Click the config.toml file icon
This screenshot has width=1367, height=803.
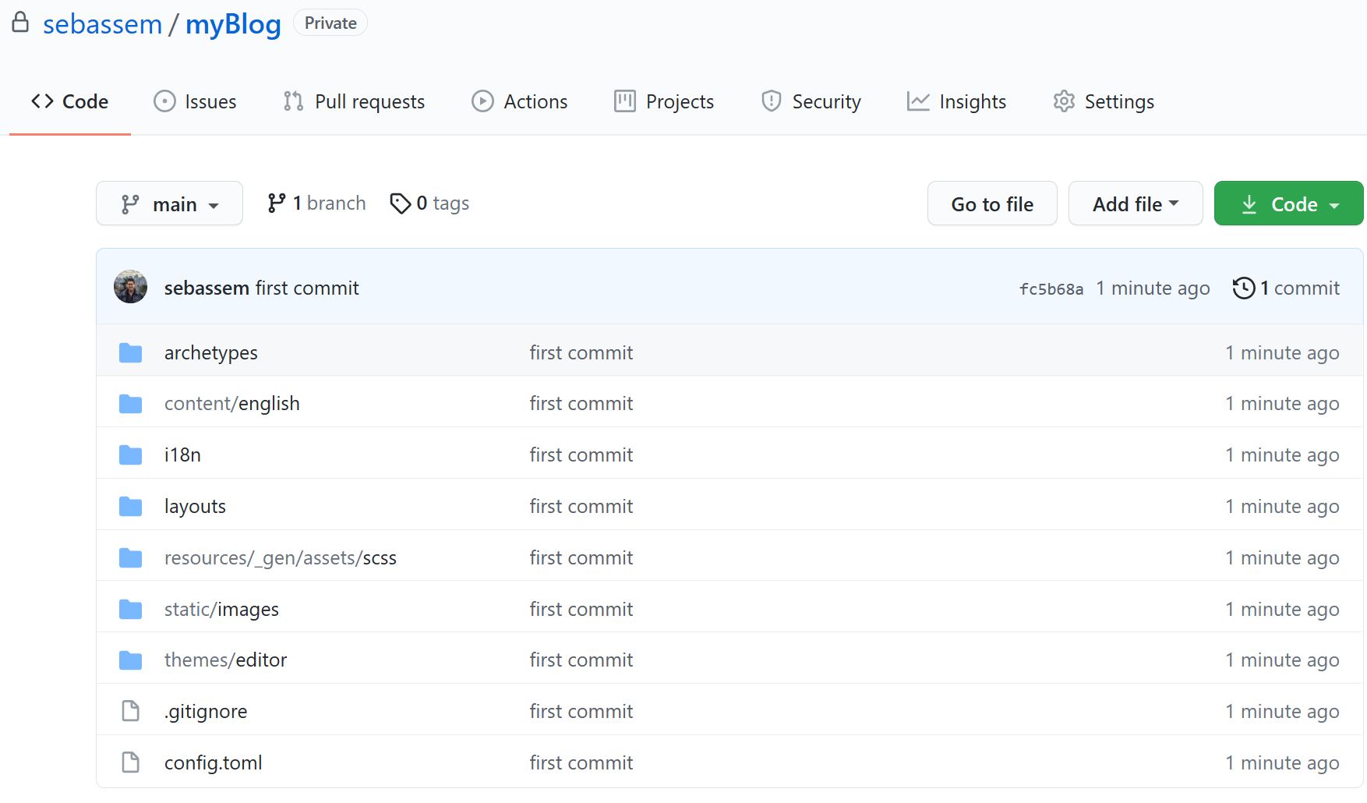[130, 762]
